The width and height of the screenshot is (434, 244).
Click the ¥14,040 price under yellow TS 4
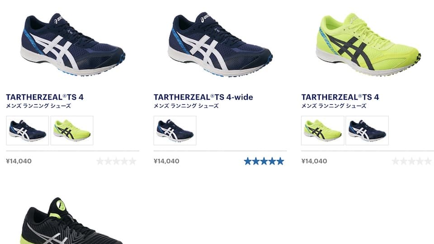click(314, 161)
